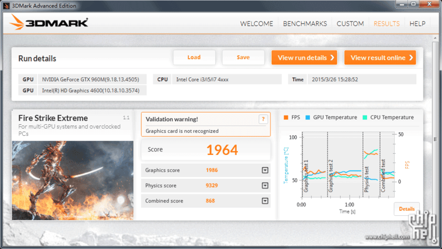Click the Load button
This screenshot has height=249, width=442.
[194, 57]
